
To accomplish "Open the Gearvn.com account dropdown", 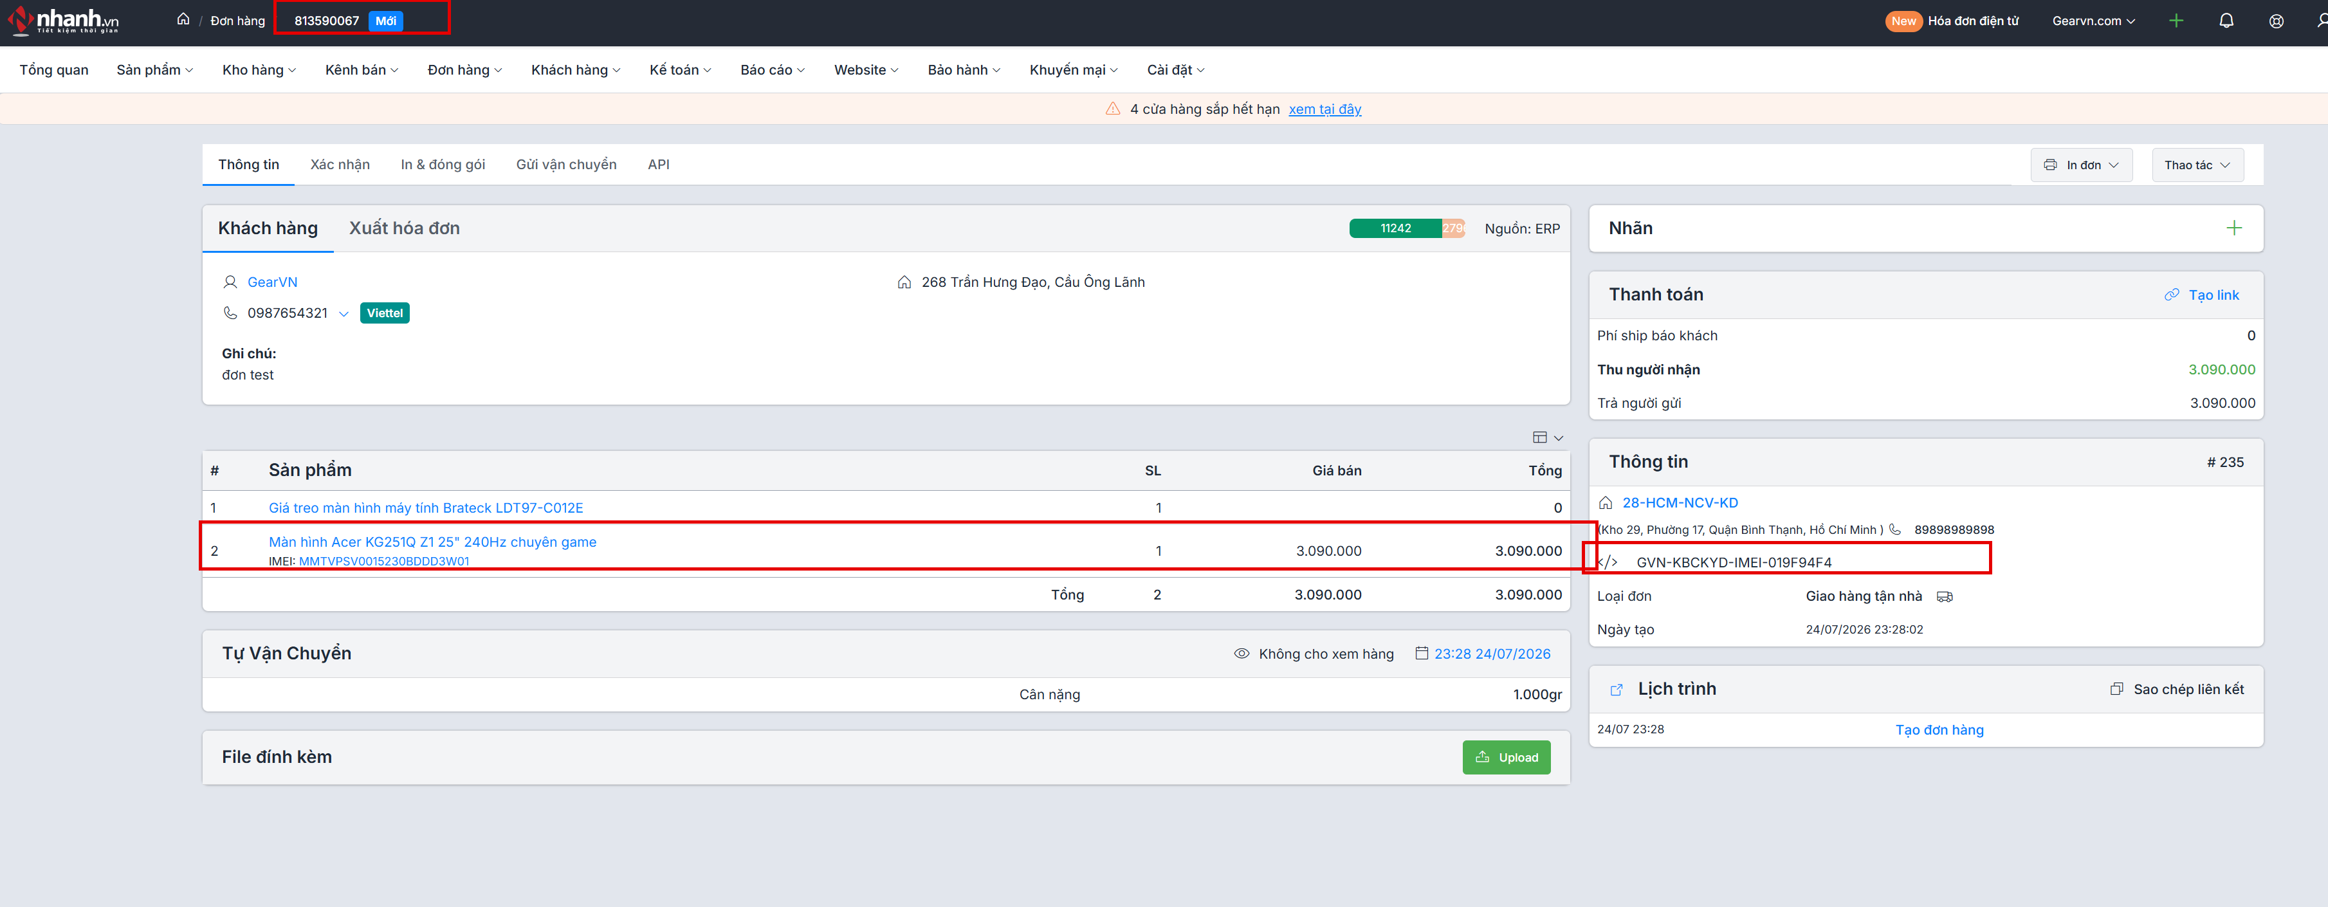I will 2093,21.
